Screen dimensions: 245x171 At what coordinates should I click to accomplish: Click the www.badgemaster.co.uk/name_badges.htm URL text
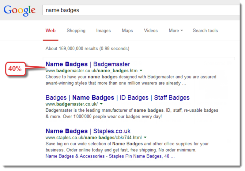[x=92, y=71]
